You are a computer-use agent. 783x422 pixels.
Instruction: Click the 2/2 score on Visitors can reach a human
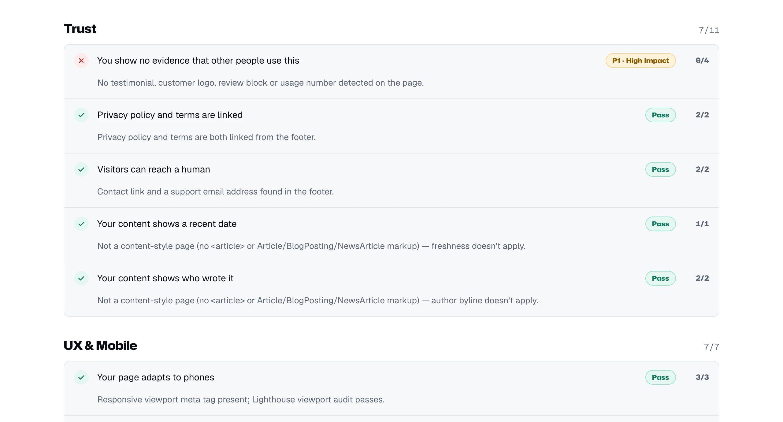tap(702, 169)
